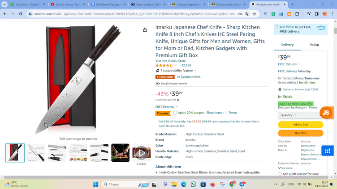Open WhatsApp from the taskbar
This screenshot has width=337, height=189.
194,184
